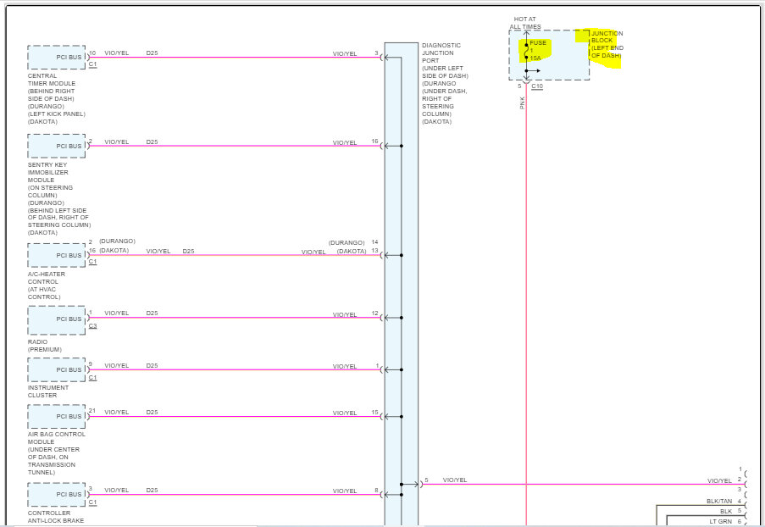Click the C10 connector label
765x527 pixels.
point(537,86)
